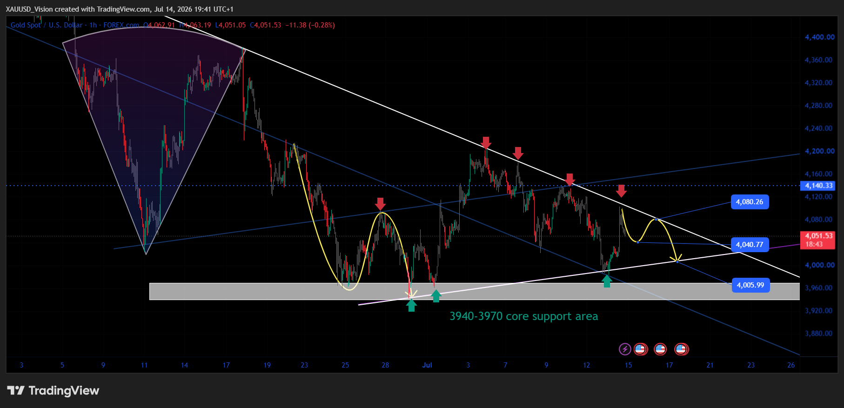
Task: Click the TradingView logo at the bottom
Action: (53, 390)
